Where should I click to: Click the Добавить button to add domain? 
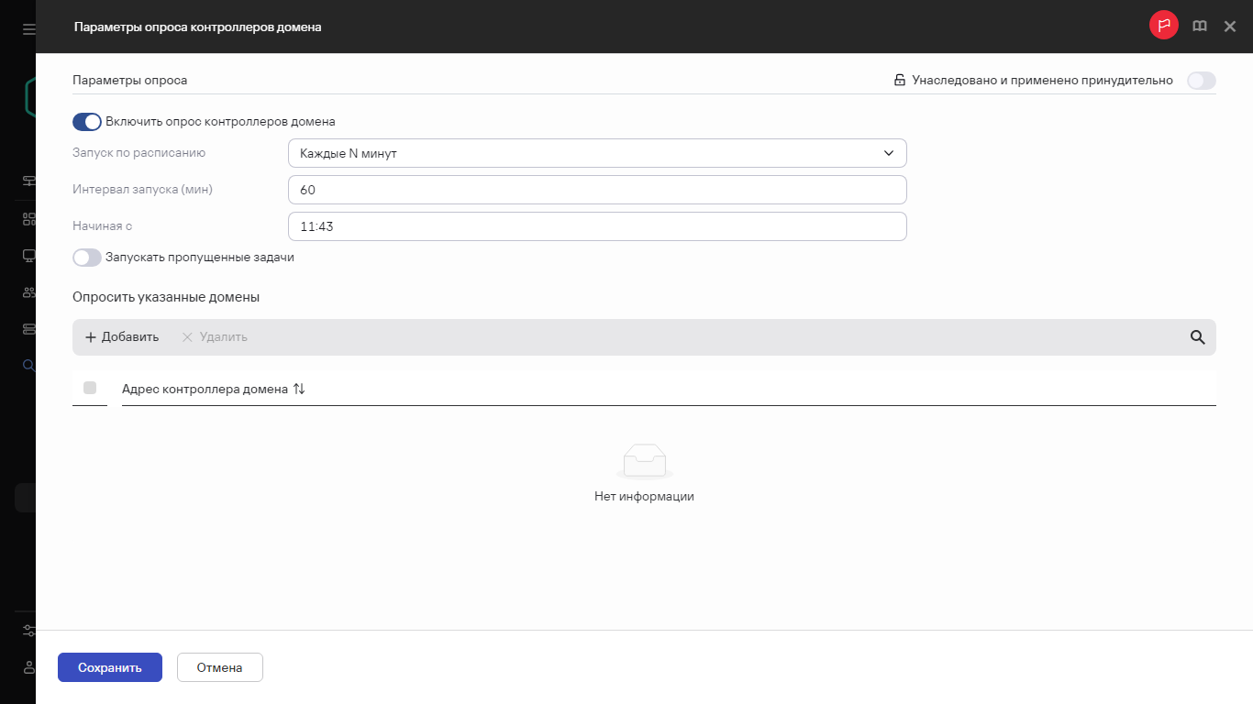point(122,337)
